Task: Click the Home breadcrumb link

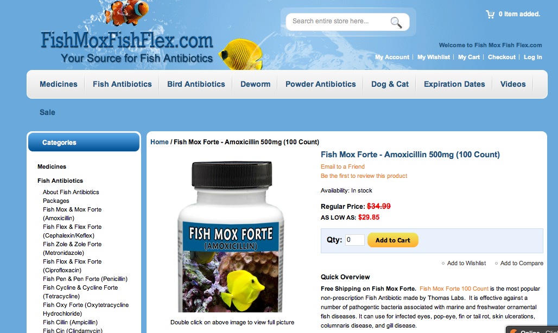Action: coord(159,142)
